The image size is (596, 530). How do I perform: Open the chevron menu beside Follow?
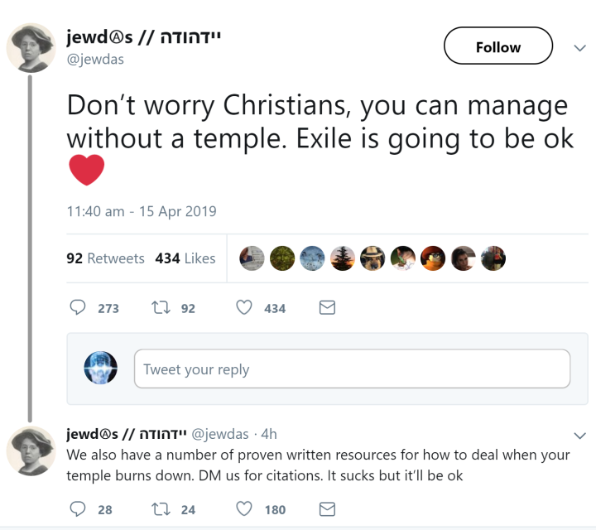(x=579, y=48)
